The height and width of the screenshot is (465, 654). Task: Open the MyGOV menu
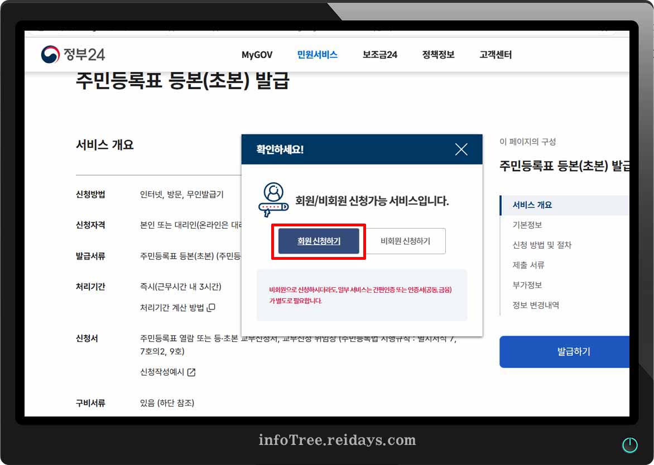coord(256,55)
